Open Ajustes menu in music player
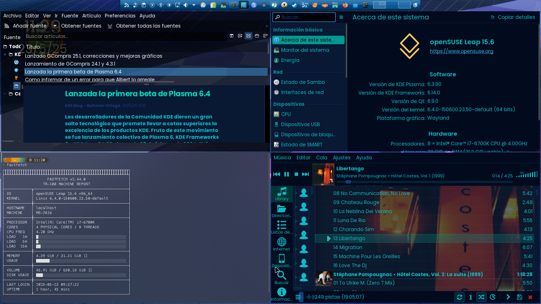Image resolution: width=541 pixels, height=304 pixels. 342,158
